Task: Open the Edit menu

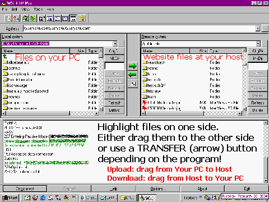Action: pos(14,9)
